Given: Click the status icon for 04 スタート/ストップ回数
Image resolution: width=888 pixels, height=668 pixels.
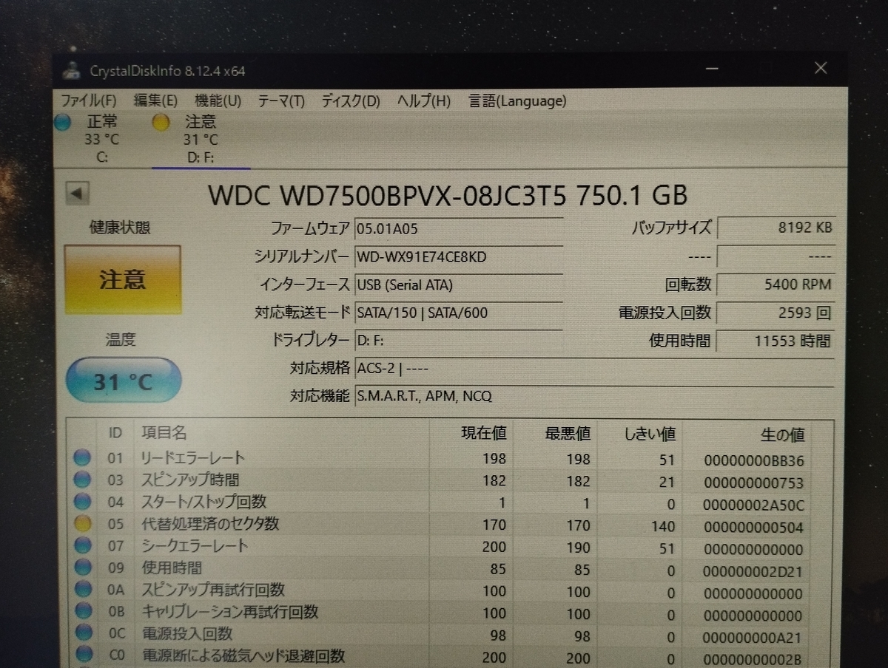Looking at the screenshot, I should click(83, 502).
